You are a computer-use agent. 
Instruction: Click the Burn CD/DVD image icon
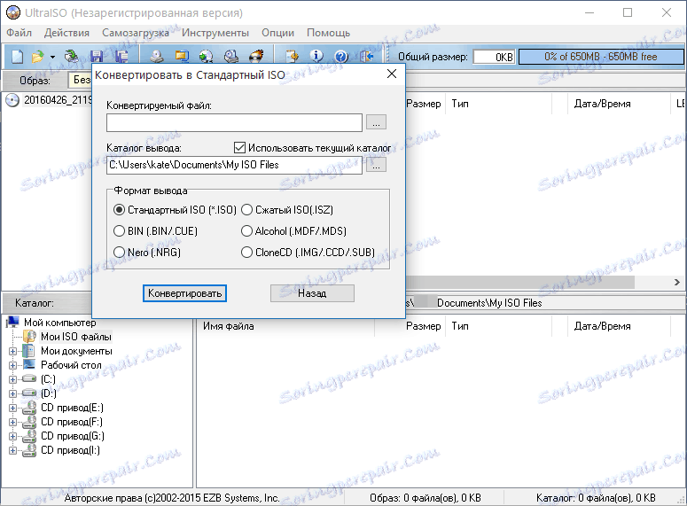(256, 57)
